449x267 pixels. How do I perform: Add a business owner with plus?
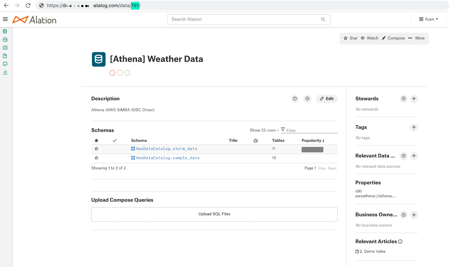point(414,215)
